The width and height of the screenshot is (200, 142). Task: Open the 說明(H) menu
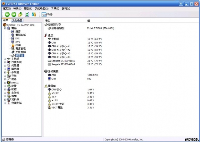66,8
